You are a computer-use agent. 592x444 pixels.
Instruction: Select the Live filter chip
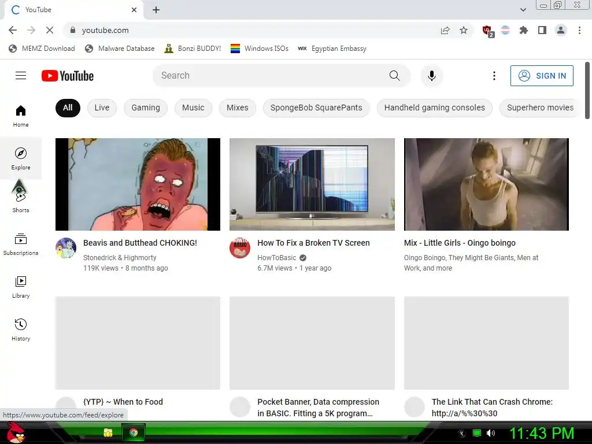coord(102,108)
